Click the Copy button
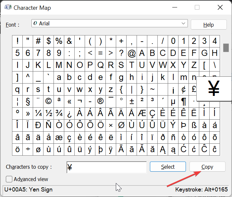This screenshot has width=232, height=197. (207, 167)
